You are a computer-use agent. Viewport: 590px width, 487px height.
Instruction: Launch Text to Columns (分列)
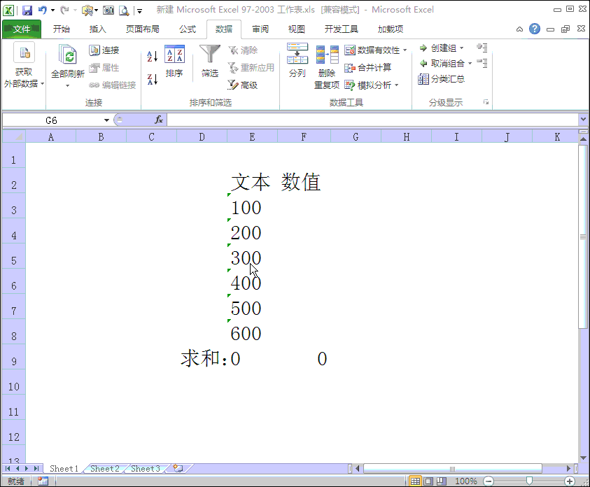pyautogui.click(x=297, y=61)
